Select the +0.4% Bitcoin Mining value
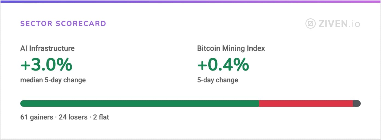Image resolution: width=381 pixels, height=140 pixels. (223, 65)
